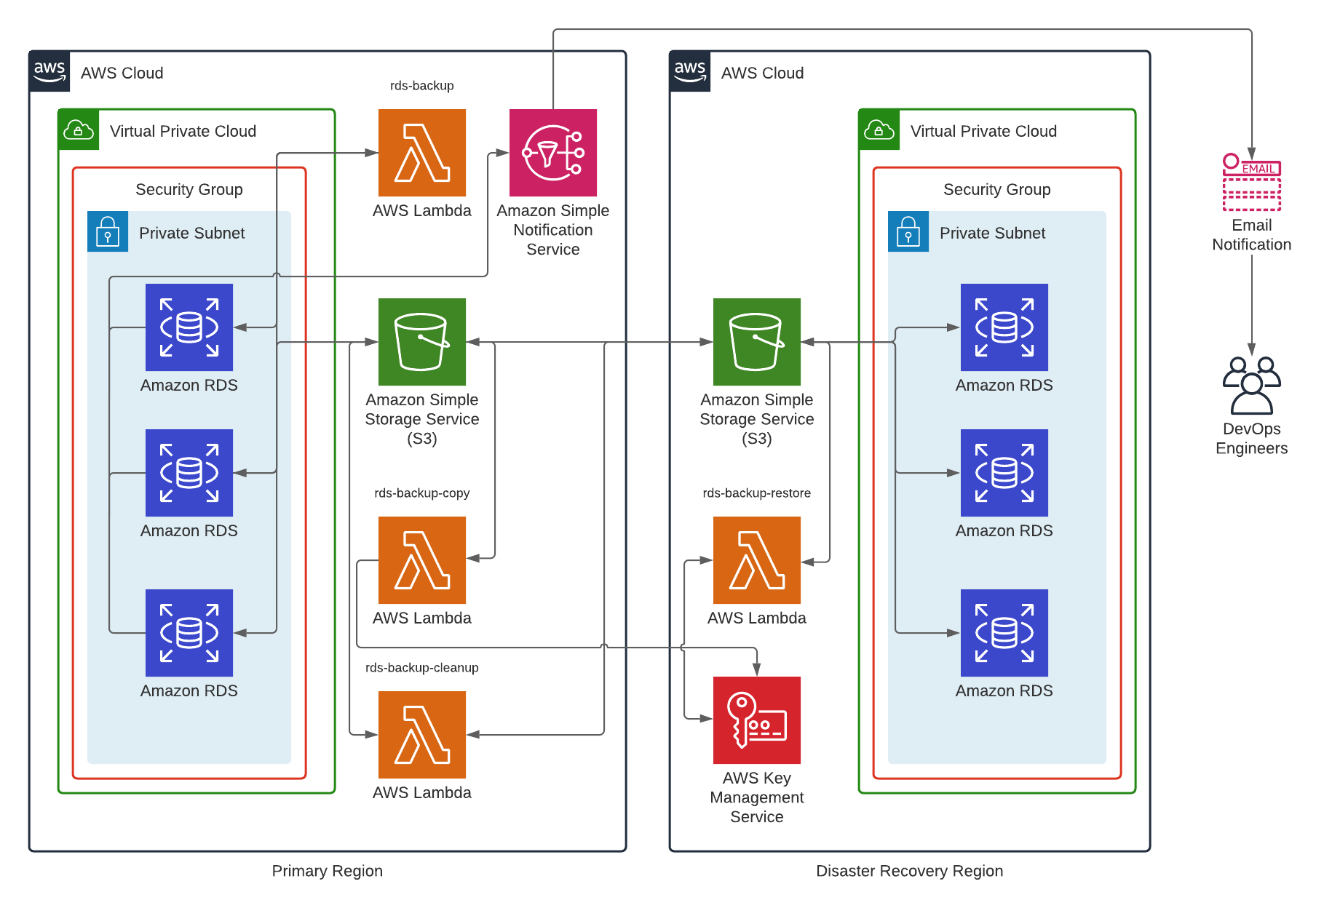Click the 'Private Subnet' label in Primary Region
The height and width of the screenshot is (924, 1332).
(192, 233)
